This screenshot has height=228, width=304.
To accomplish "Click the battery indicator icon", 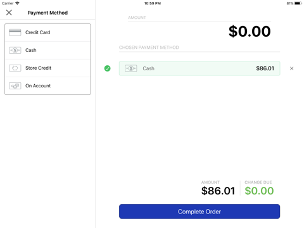I will [x=298, y=3].
